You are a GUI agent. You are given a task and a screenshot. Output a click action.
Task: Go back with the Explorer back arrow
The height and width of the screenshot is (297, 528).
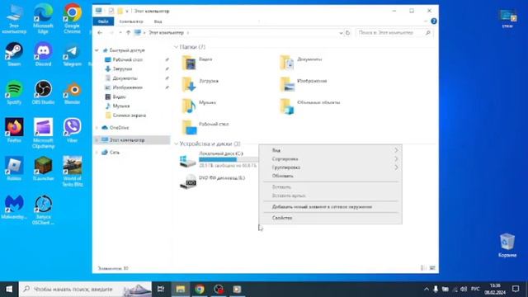[x=100, y=33]
